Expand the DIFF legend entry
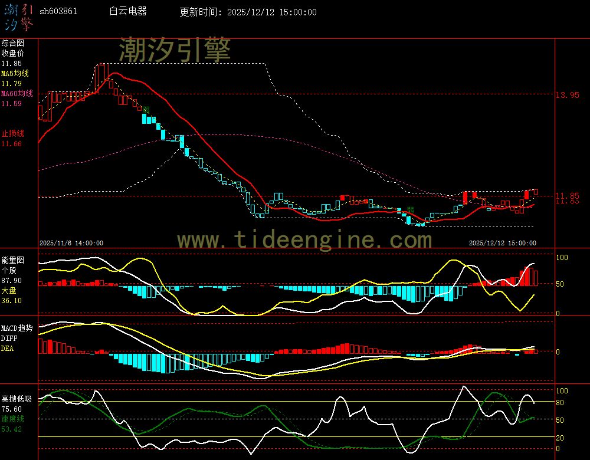The image size is (590, 460). click(8, 337)
